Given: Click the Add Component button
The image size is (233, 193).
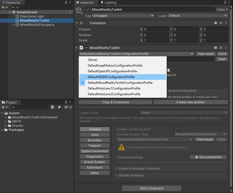Looking at the screenshot, I should pyautogui.click(x=152, y=188).
